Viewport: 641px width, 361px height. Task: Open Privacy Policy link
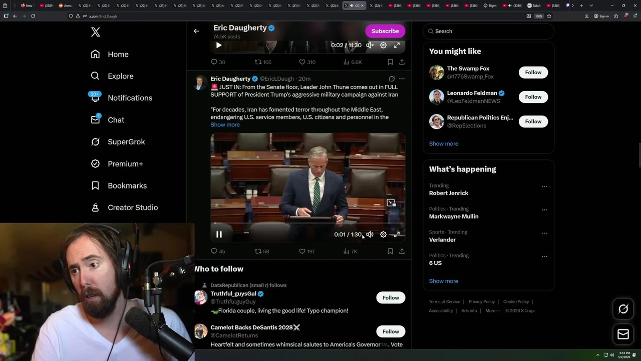pos(481,302)
